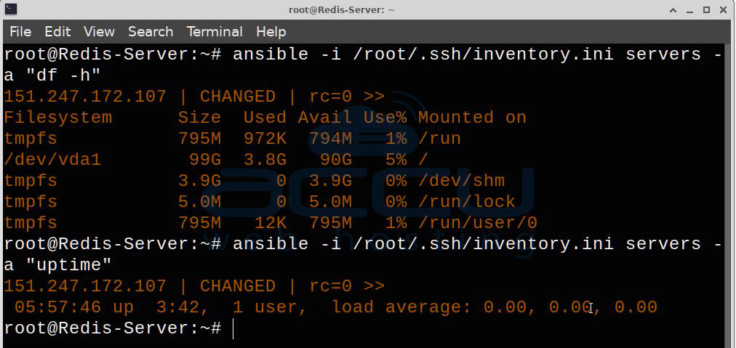Open the View menu

pyautogui.click(x=99, y=32)
